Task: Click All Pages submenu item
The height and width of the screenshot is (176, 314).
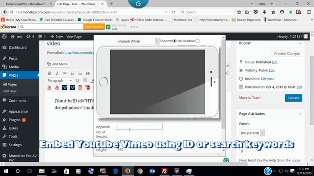Action: [10, 85]
